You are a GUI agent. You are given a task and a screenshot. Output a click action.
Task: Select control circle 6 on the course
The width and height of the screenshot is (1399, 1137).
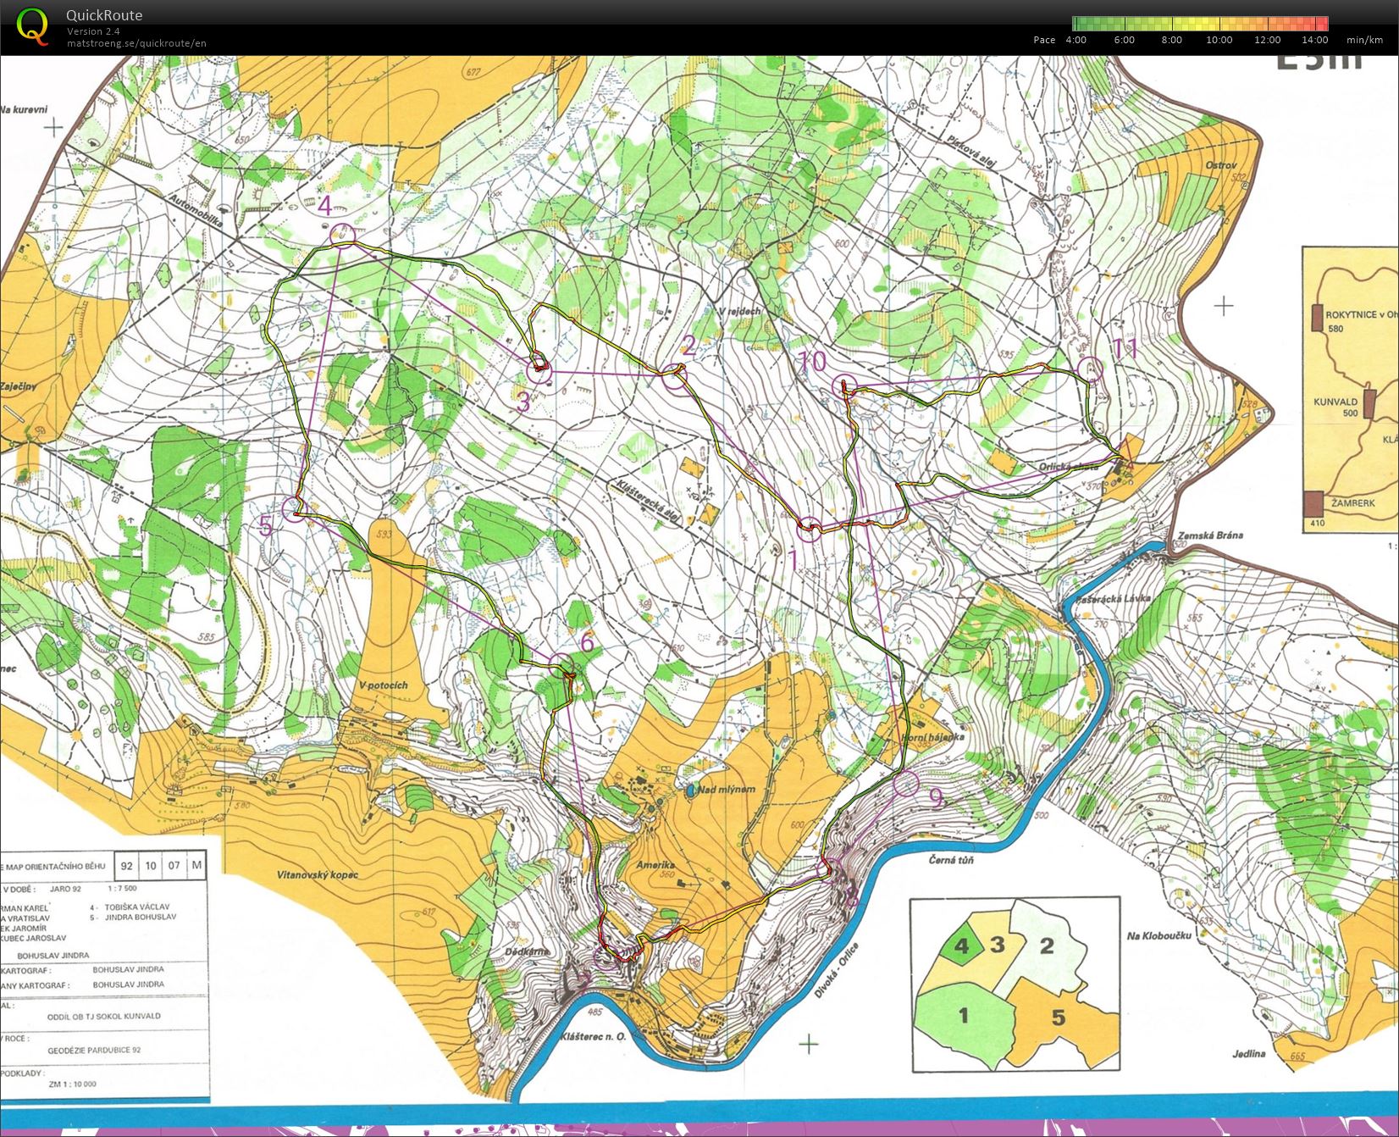[561, 665]
